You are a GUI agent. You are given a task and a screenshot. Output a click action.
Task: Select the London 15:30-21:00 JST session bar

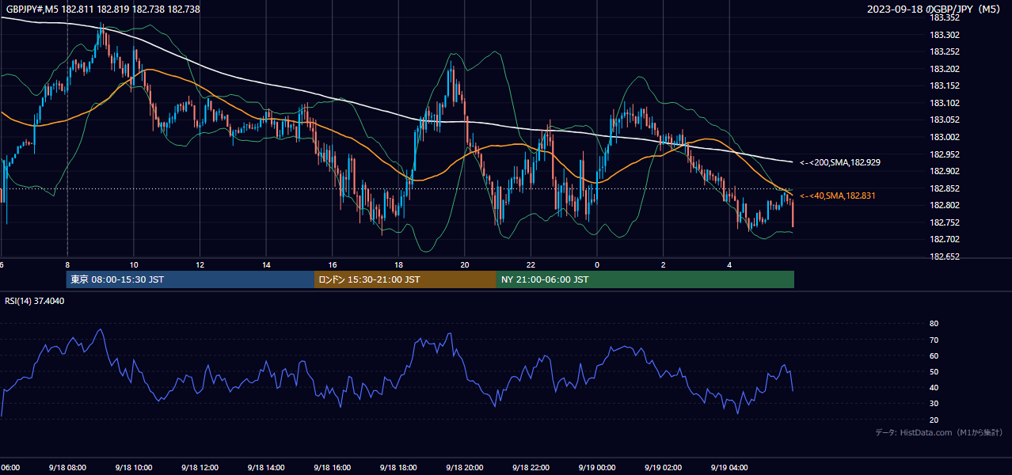pyautogui.click(x=405, y=279)
